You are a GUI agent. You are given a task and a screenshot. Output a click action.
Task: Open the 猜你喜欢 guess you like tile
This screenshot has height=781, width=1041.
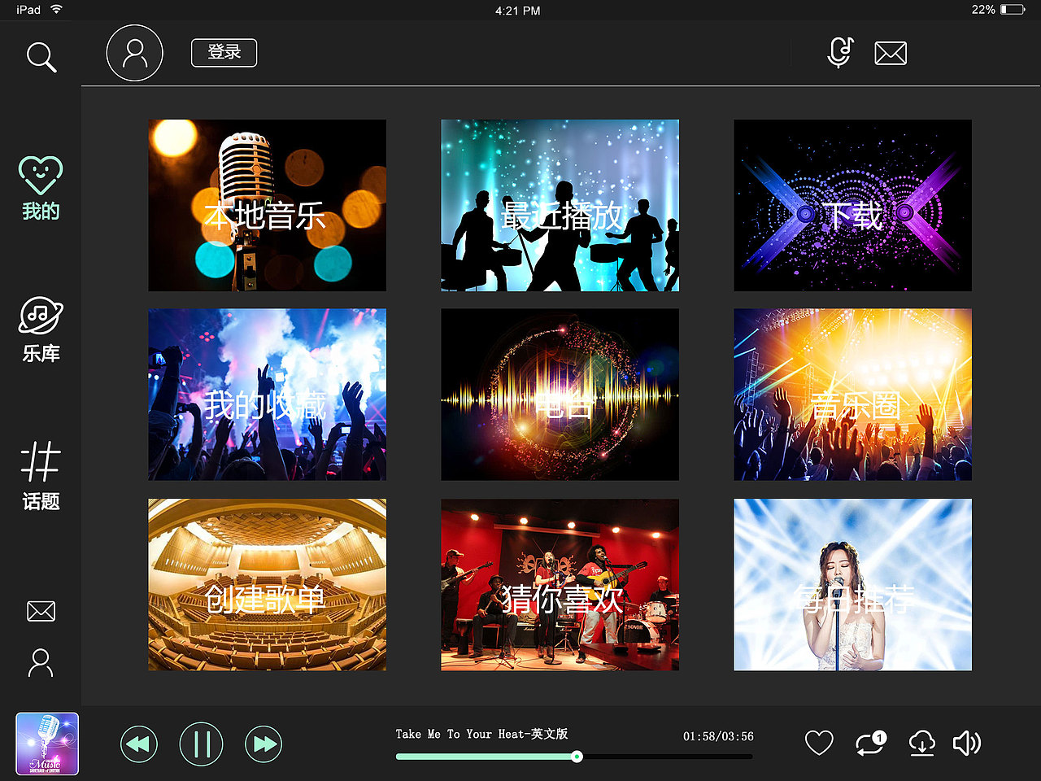pyautogui.click(x=560, y=585)
